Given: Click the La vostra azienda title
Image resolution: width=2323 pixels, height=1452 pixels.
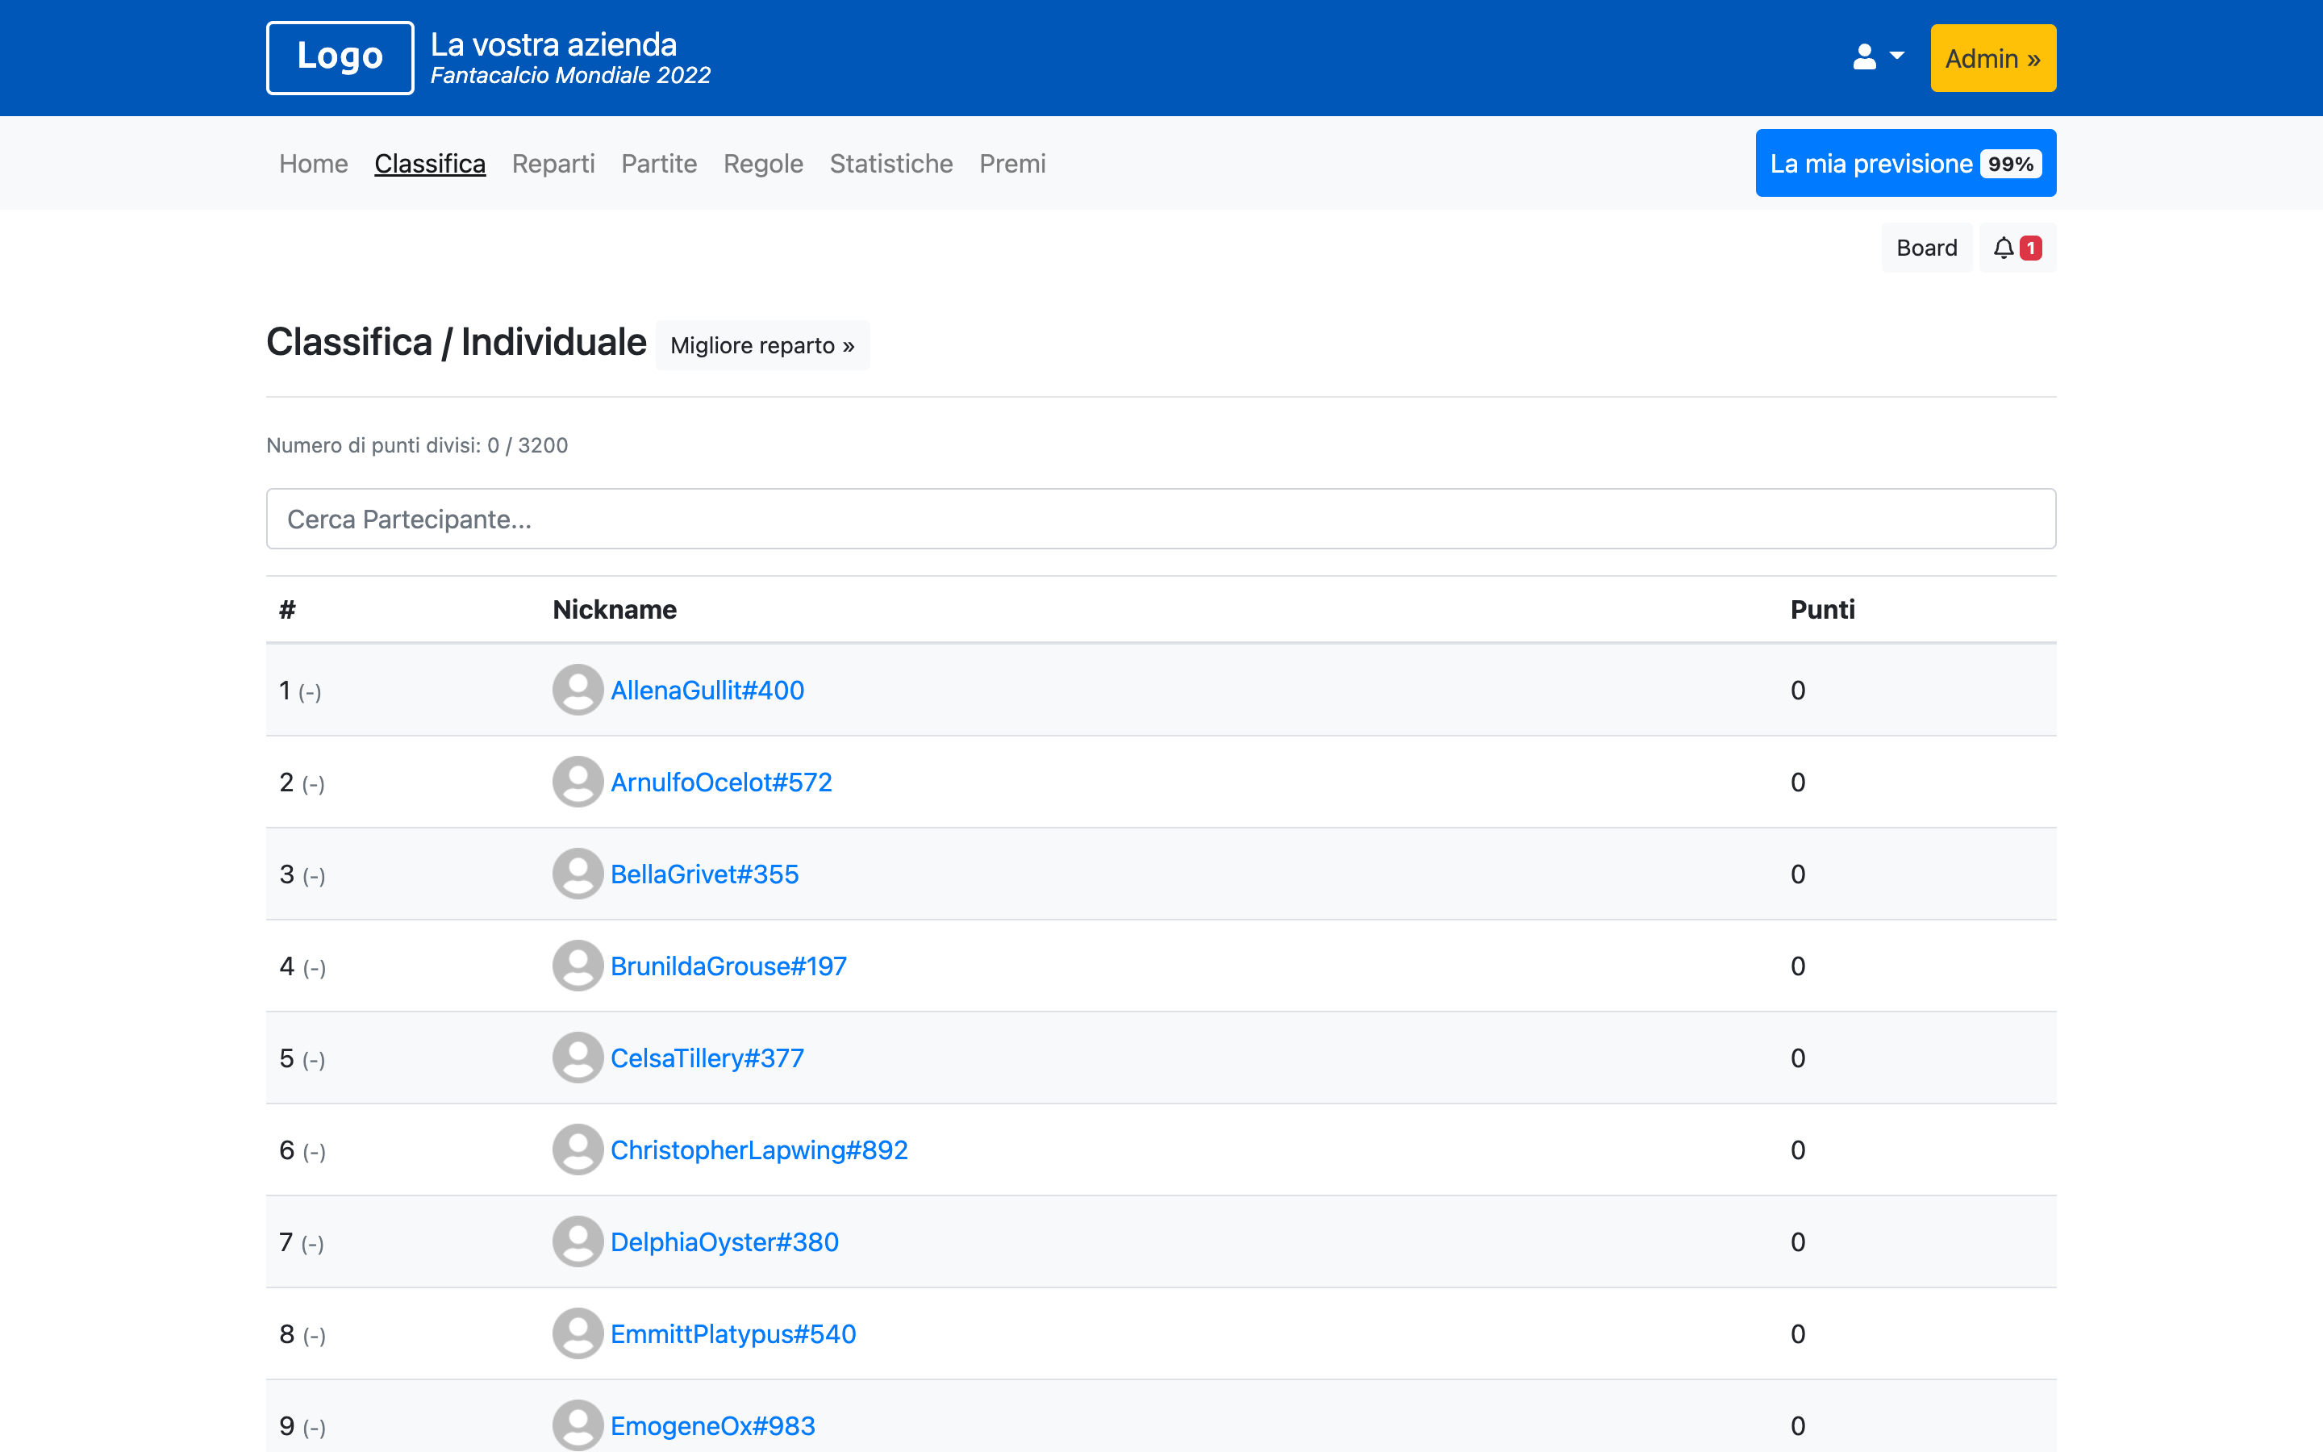Looking at the screenshot, I should coord(554,44).
